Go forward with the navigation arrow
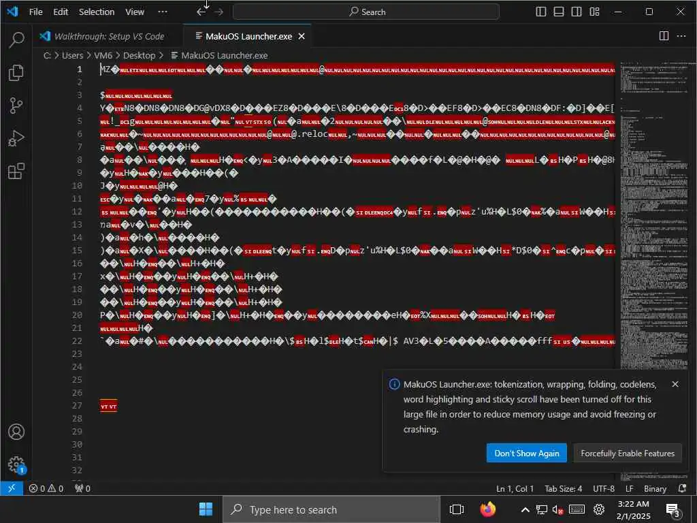Image resolution: width=697 pixels, height=523 pixels. pos(218,12)
